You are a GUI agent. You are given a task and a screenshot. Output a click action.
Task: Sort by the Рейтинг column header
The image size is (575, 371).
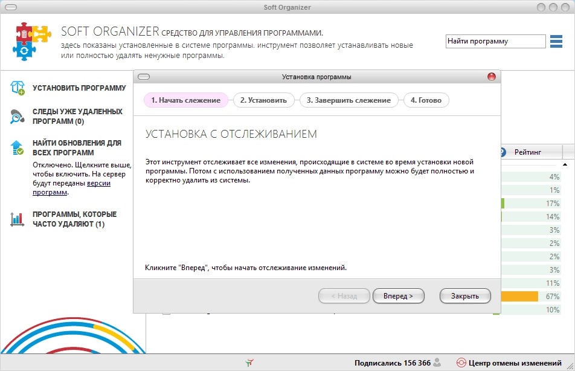pos(528,152)
